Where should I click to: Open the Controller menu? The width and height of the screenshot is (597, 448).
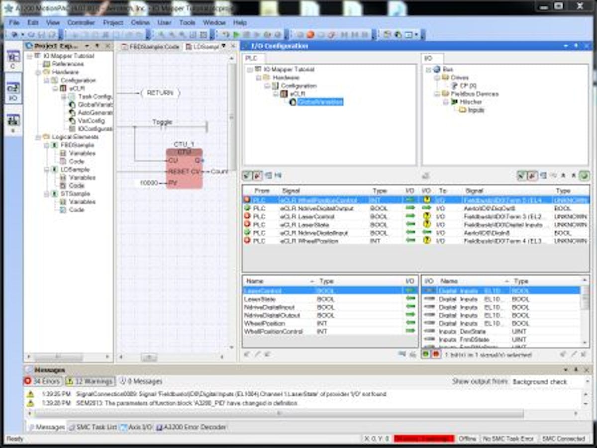[81, 23]
